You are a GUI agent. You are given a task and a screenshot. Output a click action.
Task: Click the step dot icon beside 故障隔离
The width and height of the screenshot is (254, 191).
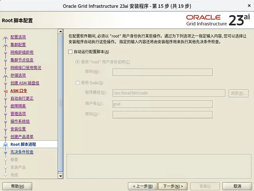coord(6,106)
